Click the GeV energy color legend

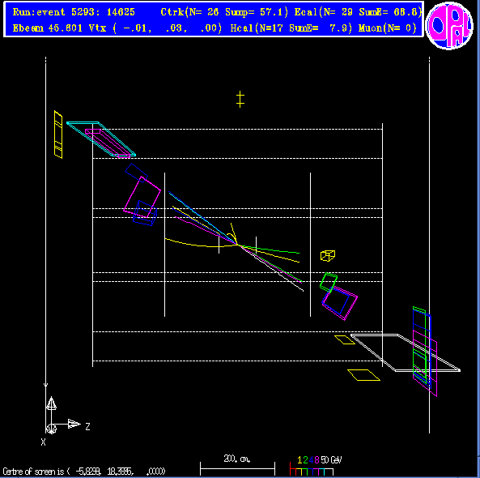pyautogui.click(x=316, y=466)
